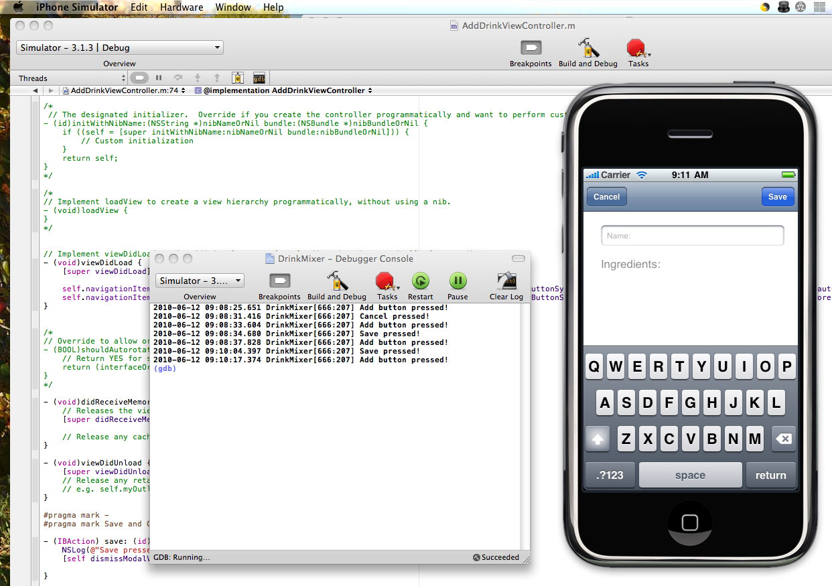832x586 pixels.
Task: Click the 09:10:17.374 "Add button pressed!" log line
Action: click(x=301, y=360)
